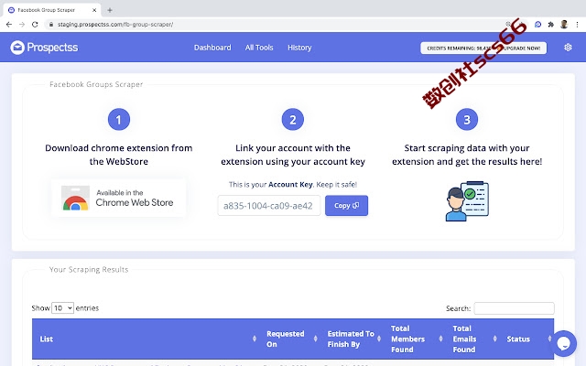Image resolution: width=586 pixels, height=366 pixels.
Task: Click the browser forward arrow
Action: (x=22, y=25)
